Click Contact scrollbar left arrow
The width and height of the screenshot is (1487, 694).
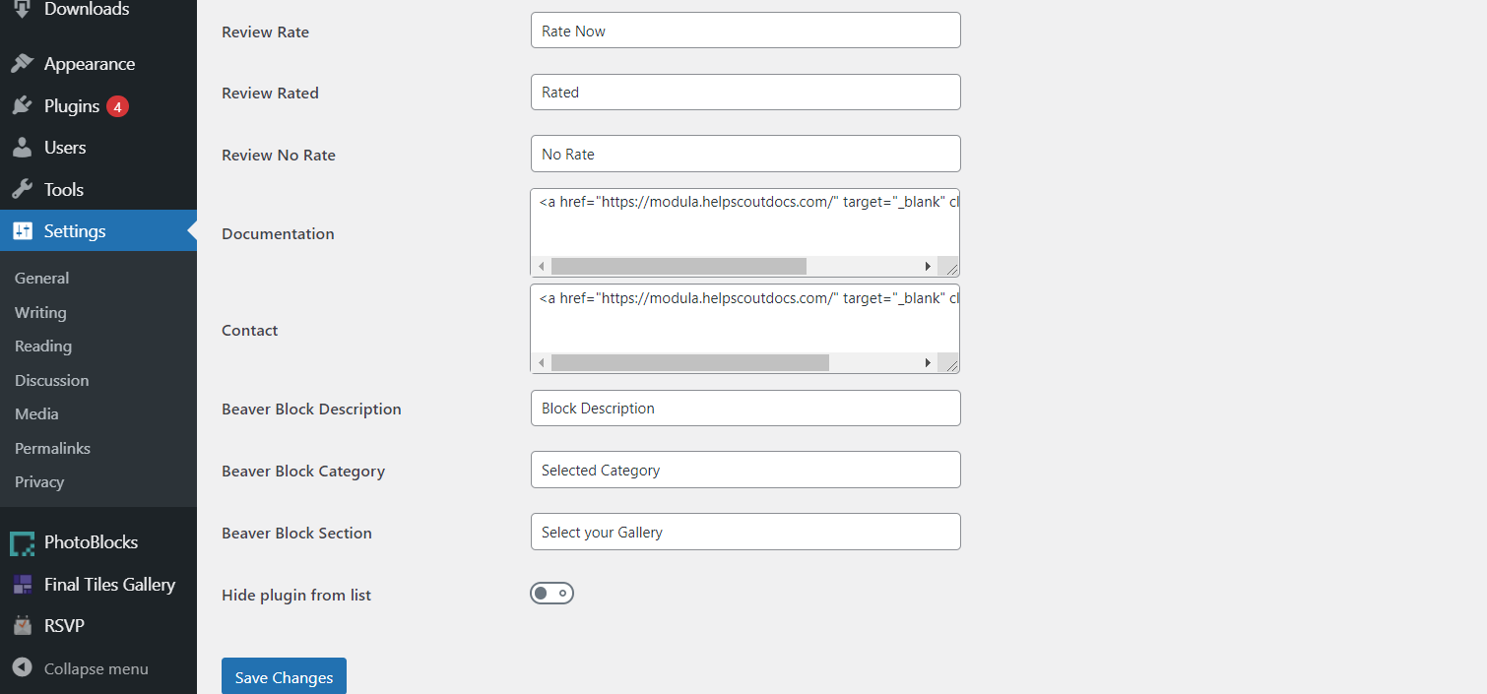click(x=541, y=363)
